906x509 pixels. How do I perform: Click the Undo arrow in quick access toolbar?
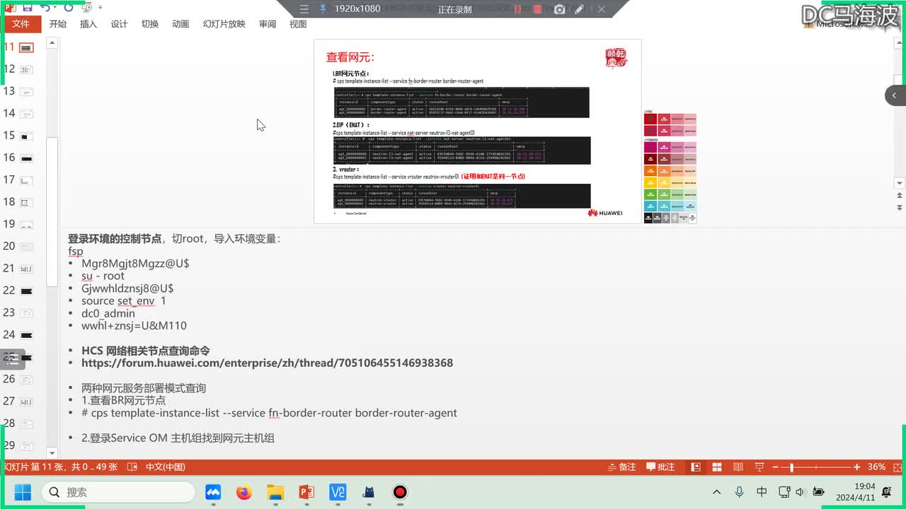pyautogui.click(x=45, y=8)
